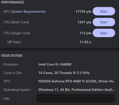Click the Operating System label
Screen dimensions: 119x105
click(x=17, y=90)
